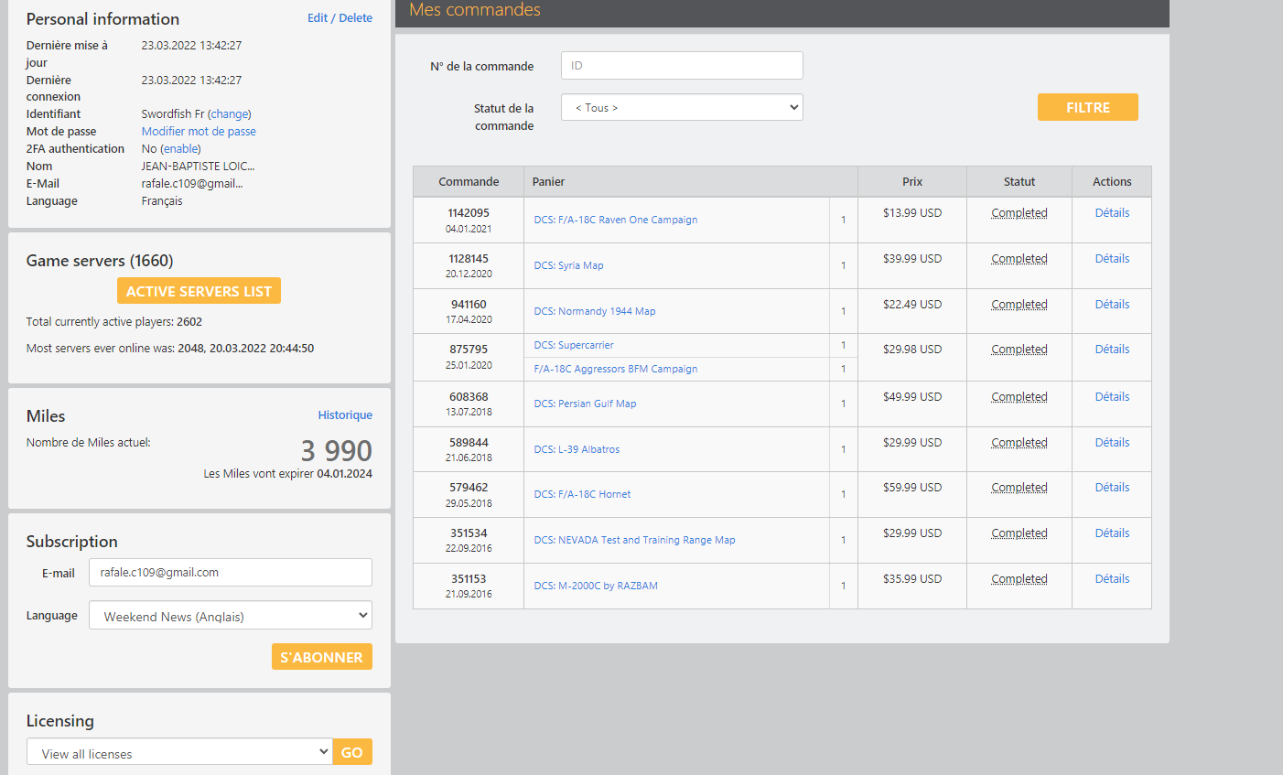1283x775 pixels.
Task: Click Completed status of order 1128145
Action: tap(1019, 259)
